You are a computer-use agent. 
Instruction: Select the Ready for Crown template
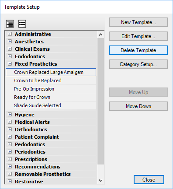[x=51, y=97]
